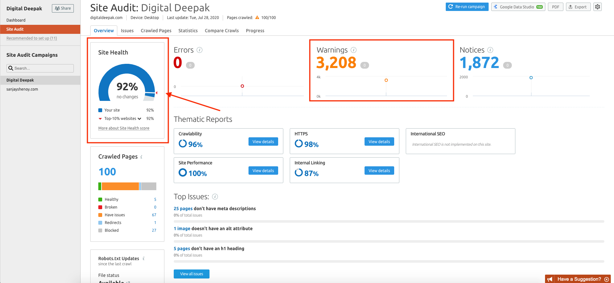
Task: Switch to the Overview tab
Action: (104, 31)
